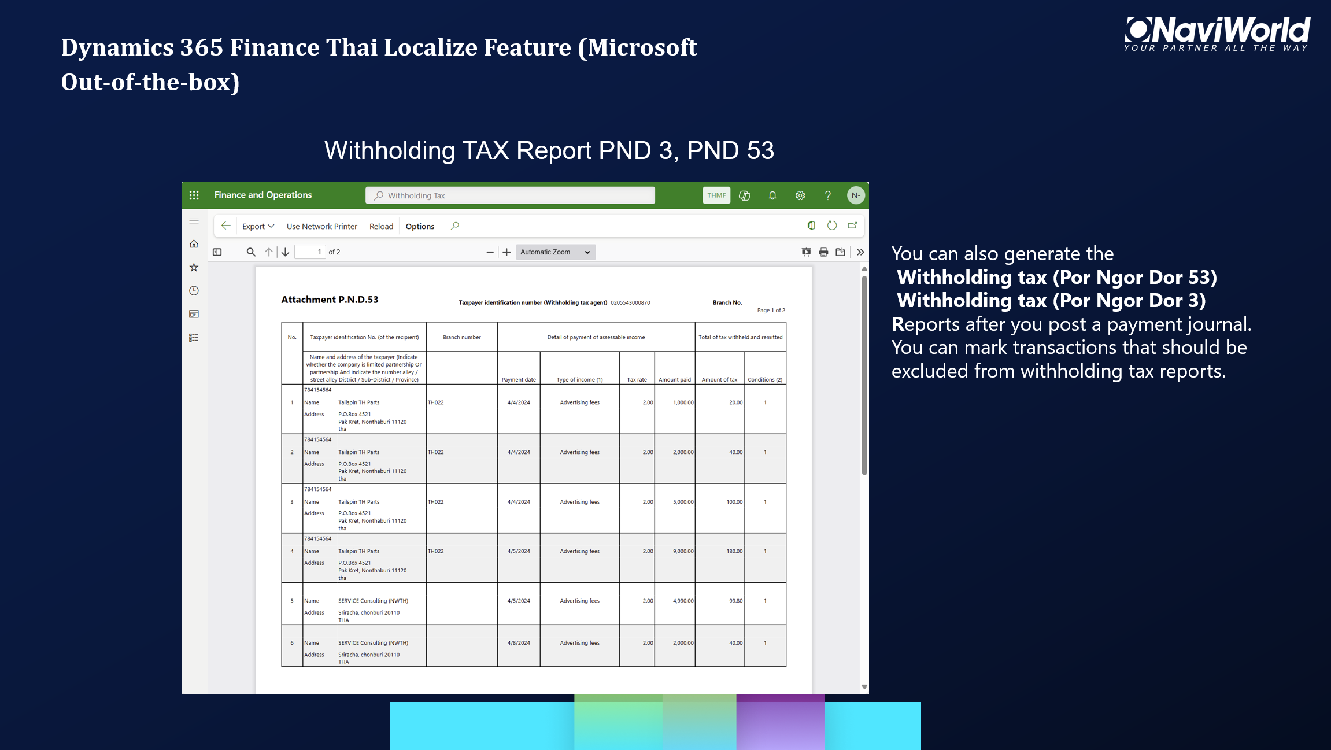1331x750 pixels.
Task: Zoom in with plus button
Action: (x=507, y=252)
